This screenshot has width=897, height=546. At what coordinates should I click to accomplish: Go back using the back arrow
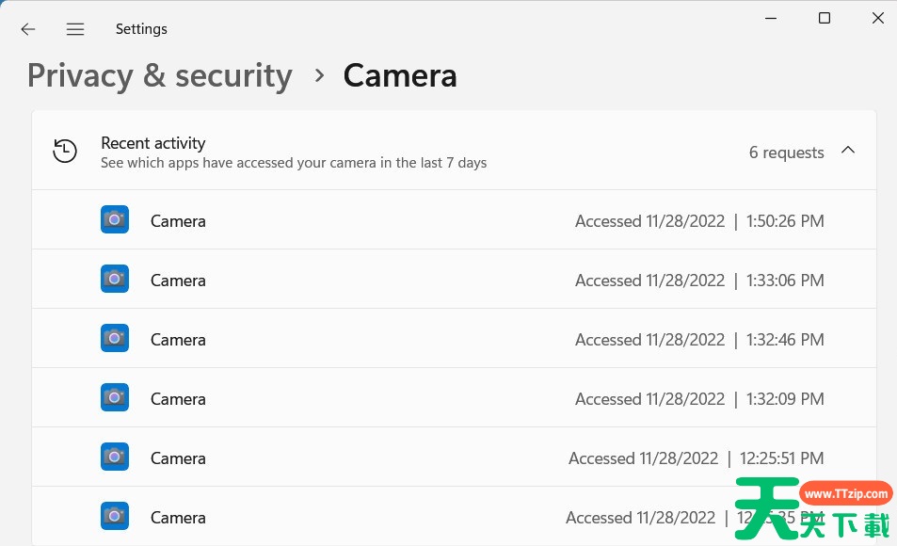[x=28, y=29]
